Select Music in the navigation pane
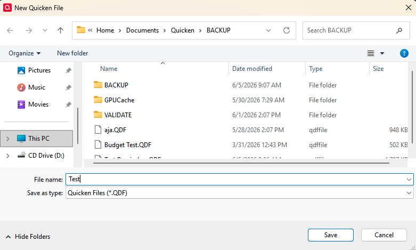 (x=37, y=87)
